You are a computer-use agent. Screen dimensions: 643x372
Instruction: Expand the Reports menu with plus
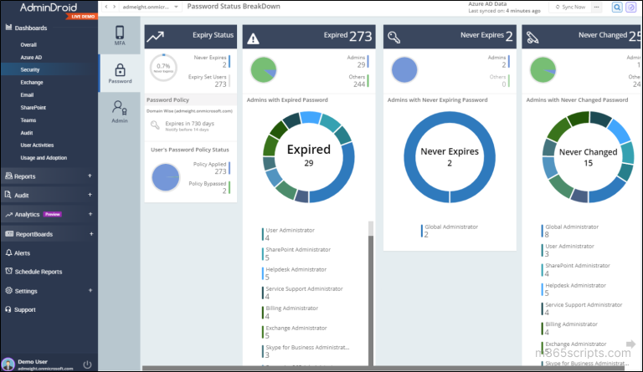tap(90, 176)
